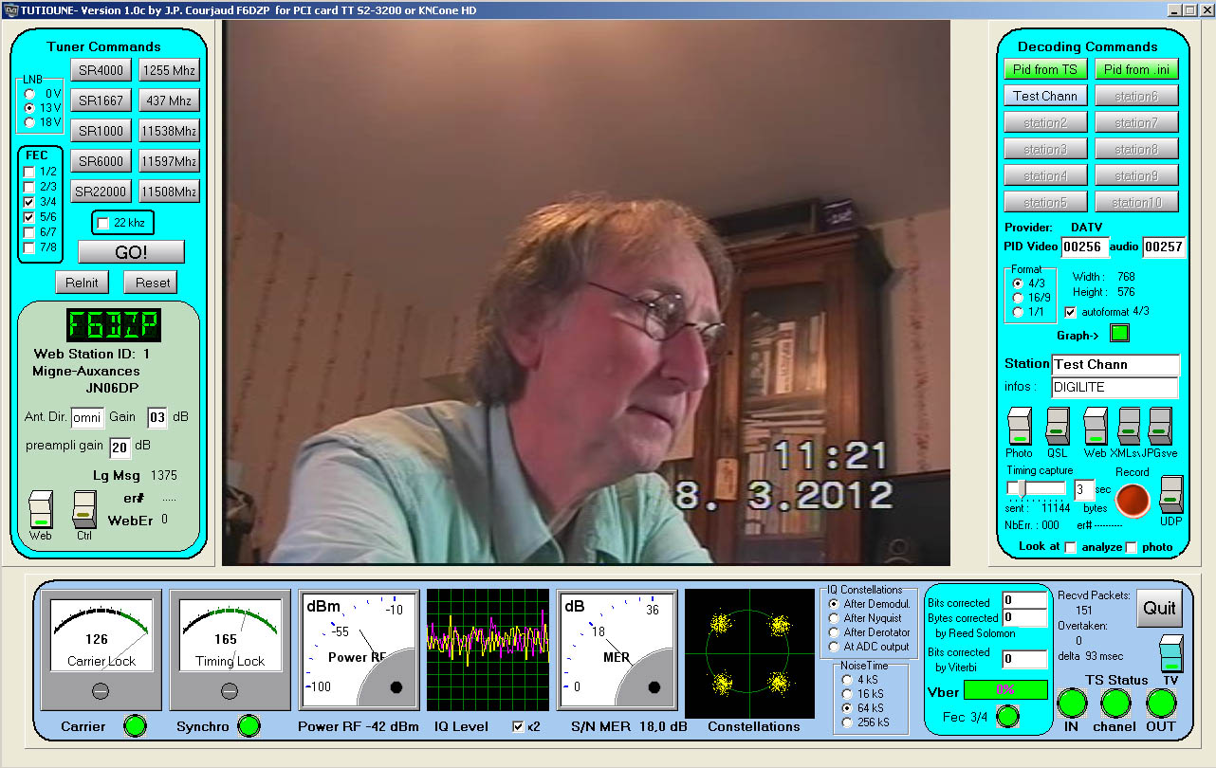Click the ReInit button
Viewport: 1216px width, 768px height.
click(82, 283)
